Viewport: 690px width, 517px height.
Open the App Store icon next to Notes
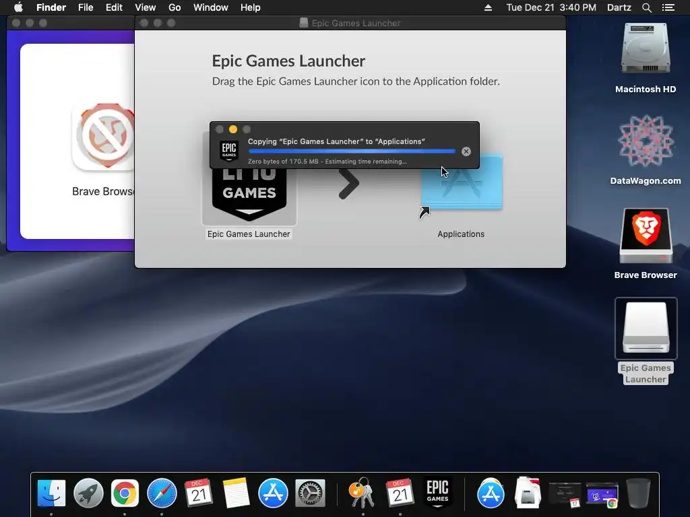(273, 493)
